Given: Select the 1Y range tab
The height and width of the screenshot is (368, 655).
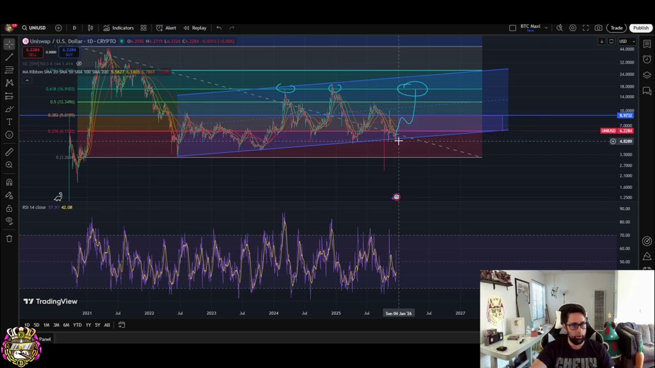Looking at the screenshot, I should (x=88, y=325).
